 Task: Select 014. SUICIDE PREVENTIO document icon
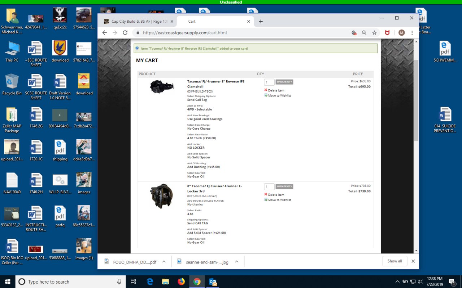point(445,120)
